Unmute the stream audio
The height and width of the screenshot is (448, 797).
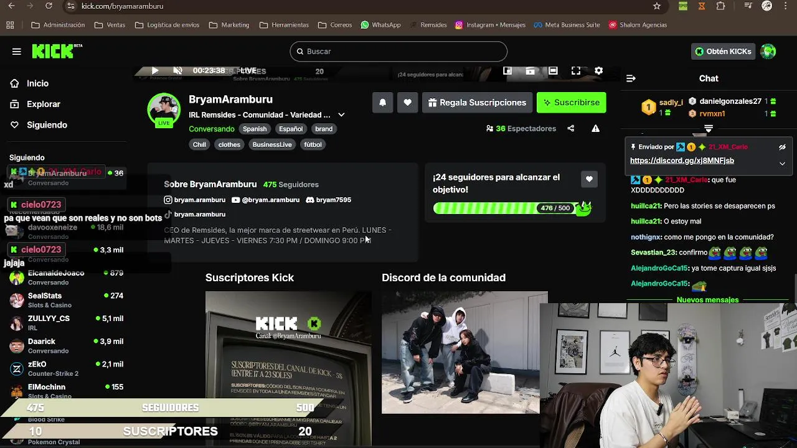pos(177,71)
